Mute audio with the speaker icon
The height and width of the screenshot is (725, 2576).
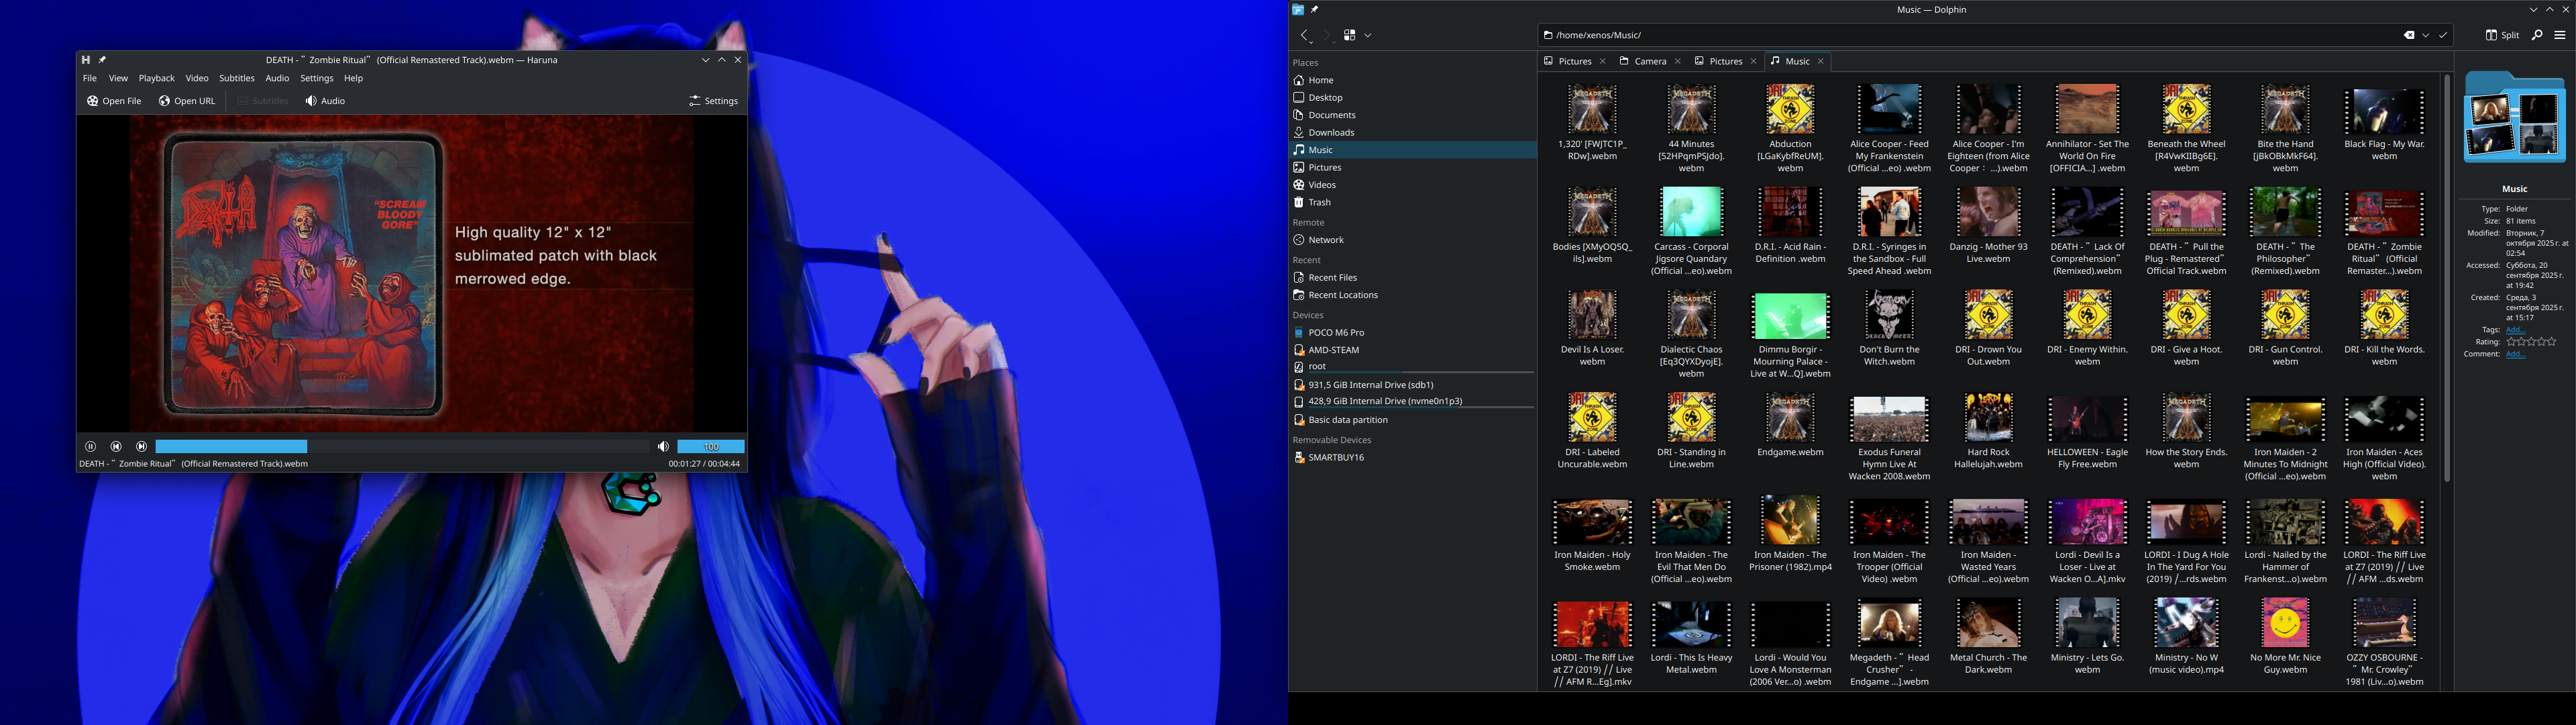coord(663,446)
